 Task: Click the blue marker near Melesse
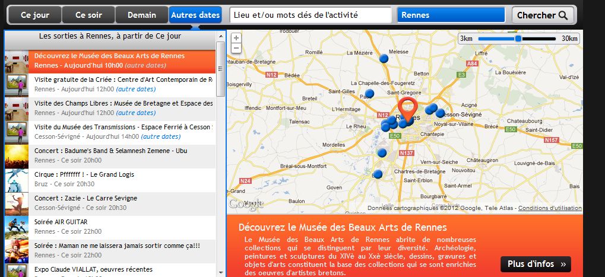click(x=384, y=58)
